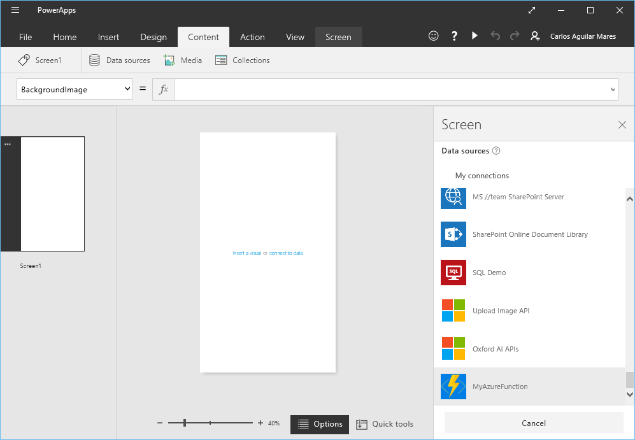The width and height of the screenshot is (635, 440).
Task: Click the share user icon
Action: click(x=535, y=36)
